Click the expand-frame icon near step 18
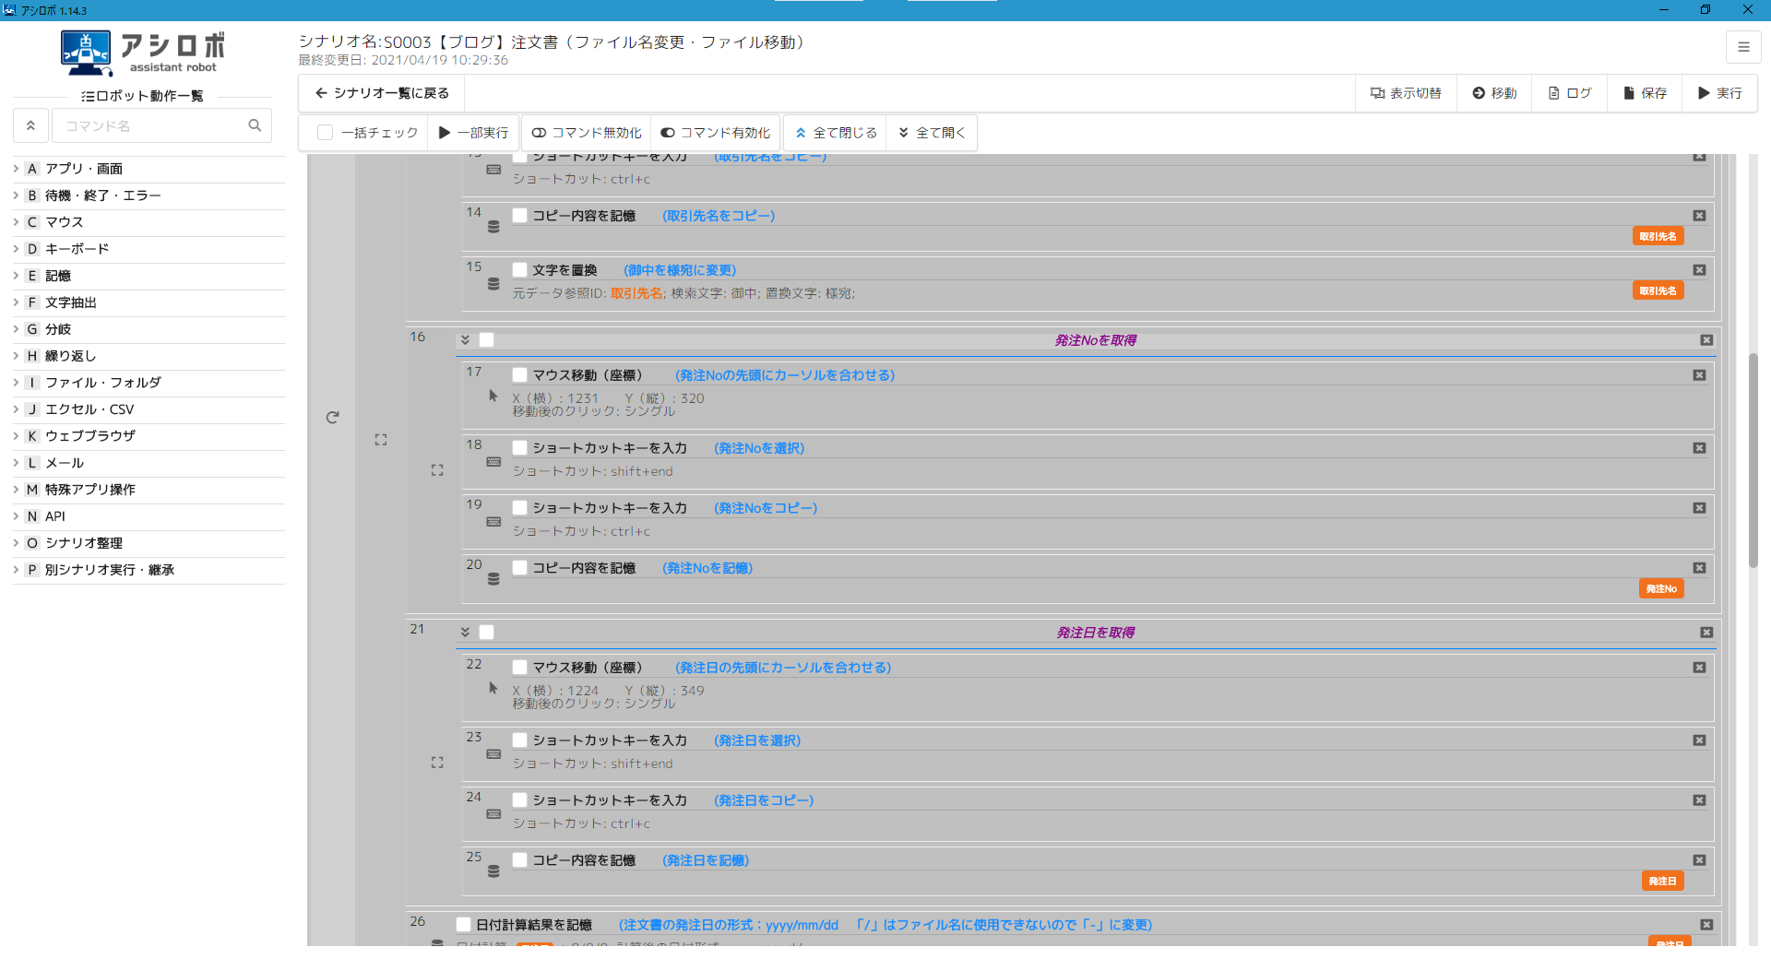The image size is (1771, 959). pyautogui.click(x=437, y=470)
